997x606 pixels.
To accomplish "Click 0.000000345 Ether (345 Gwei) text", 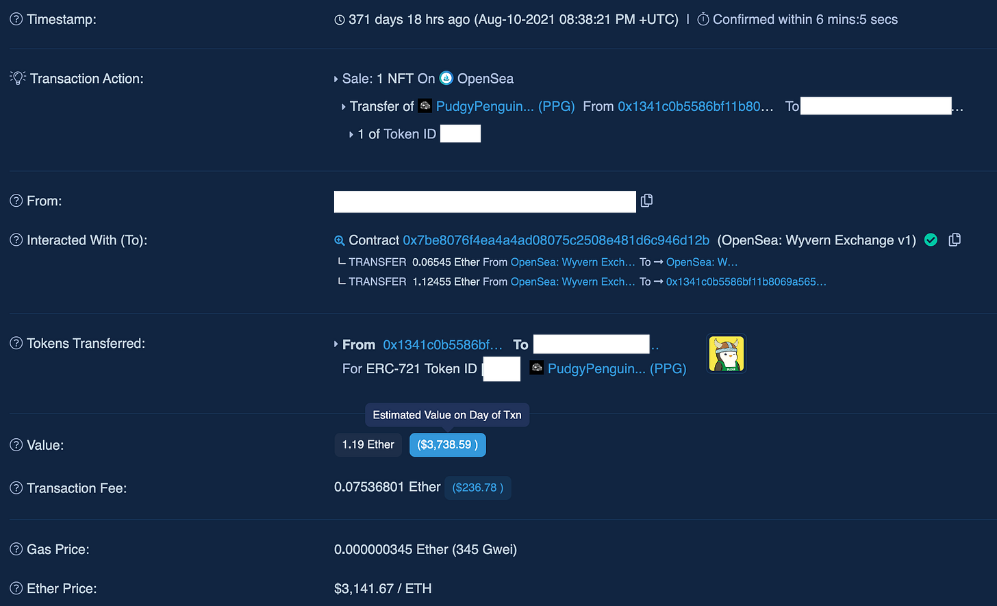I will pos(425,549).
